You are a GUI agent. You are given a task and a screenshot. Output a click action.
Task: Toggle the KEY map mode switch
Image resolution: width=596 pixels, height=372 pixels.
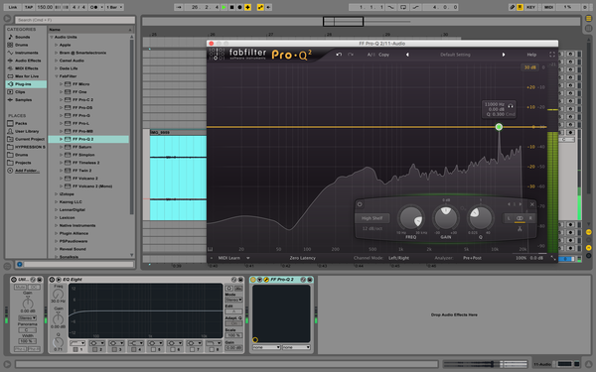pos(530,7)
